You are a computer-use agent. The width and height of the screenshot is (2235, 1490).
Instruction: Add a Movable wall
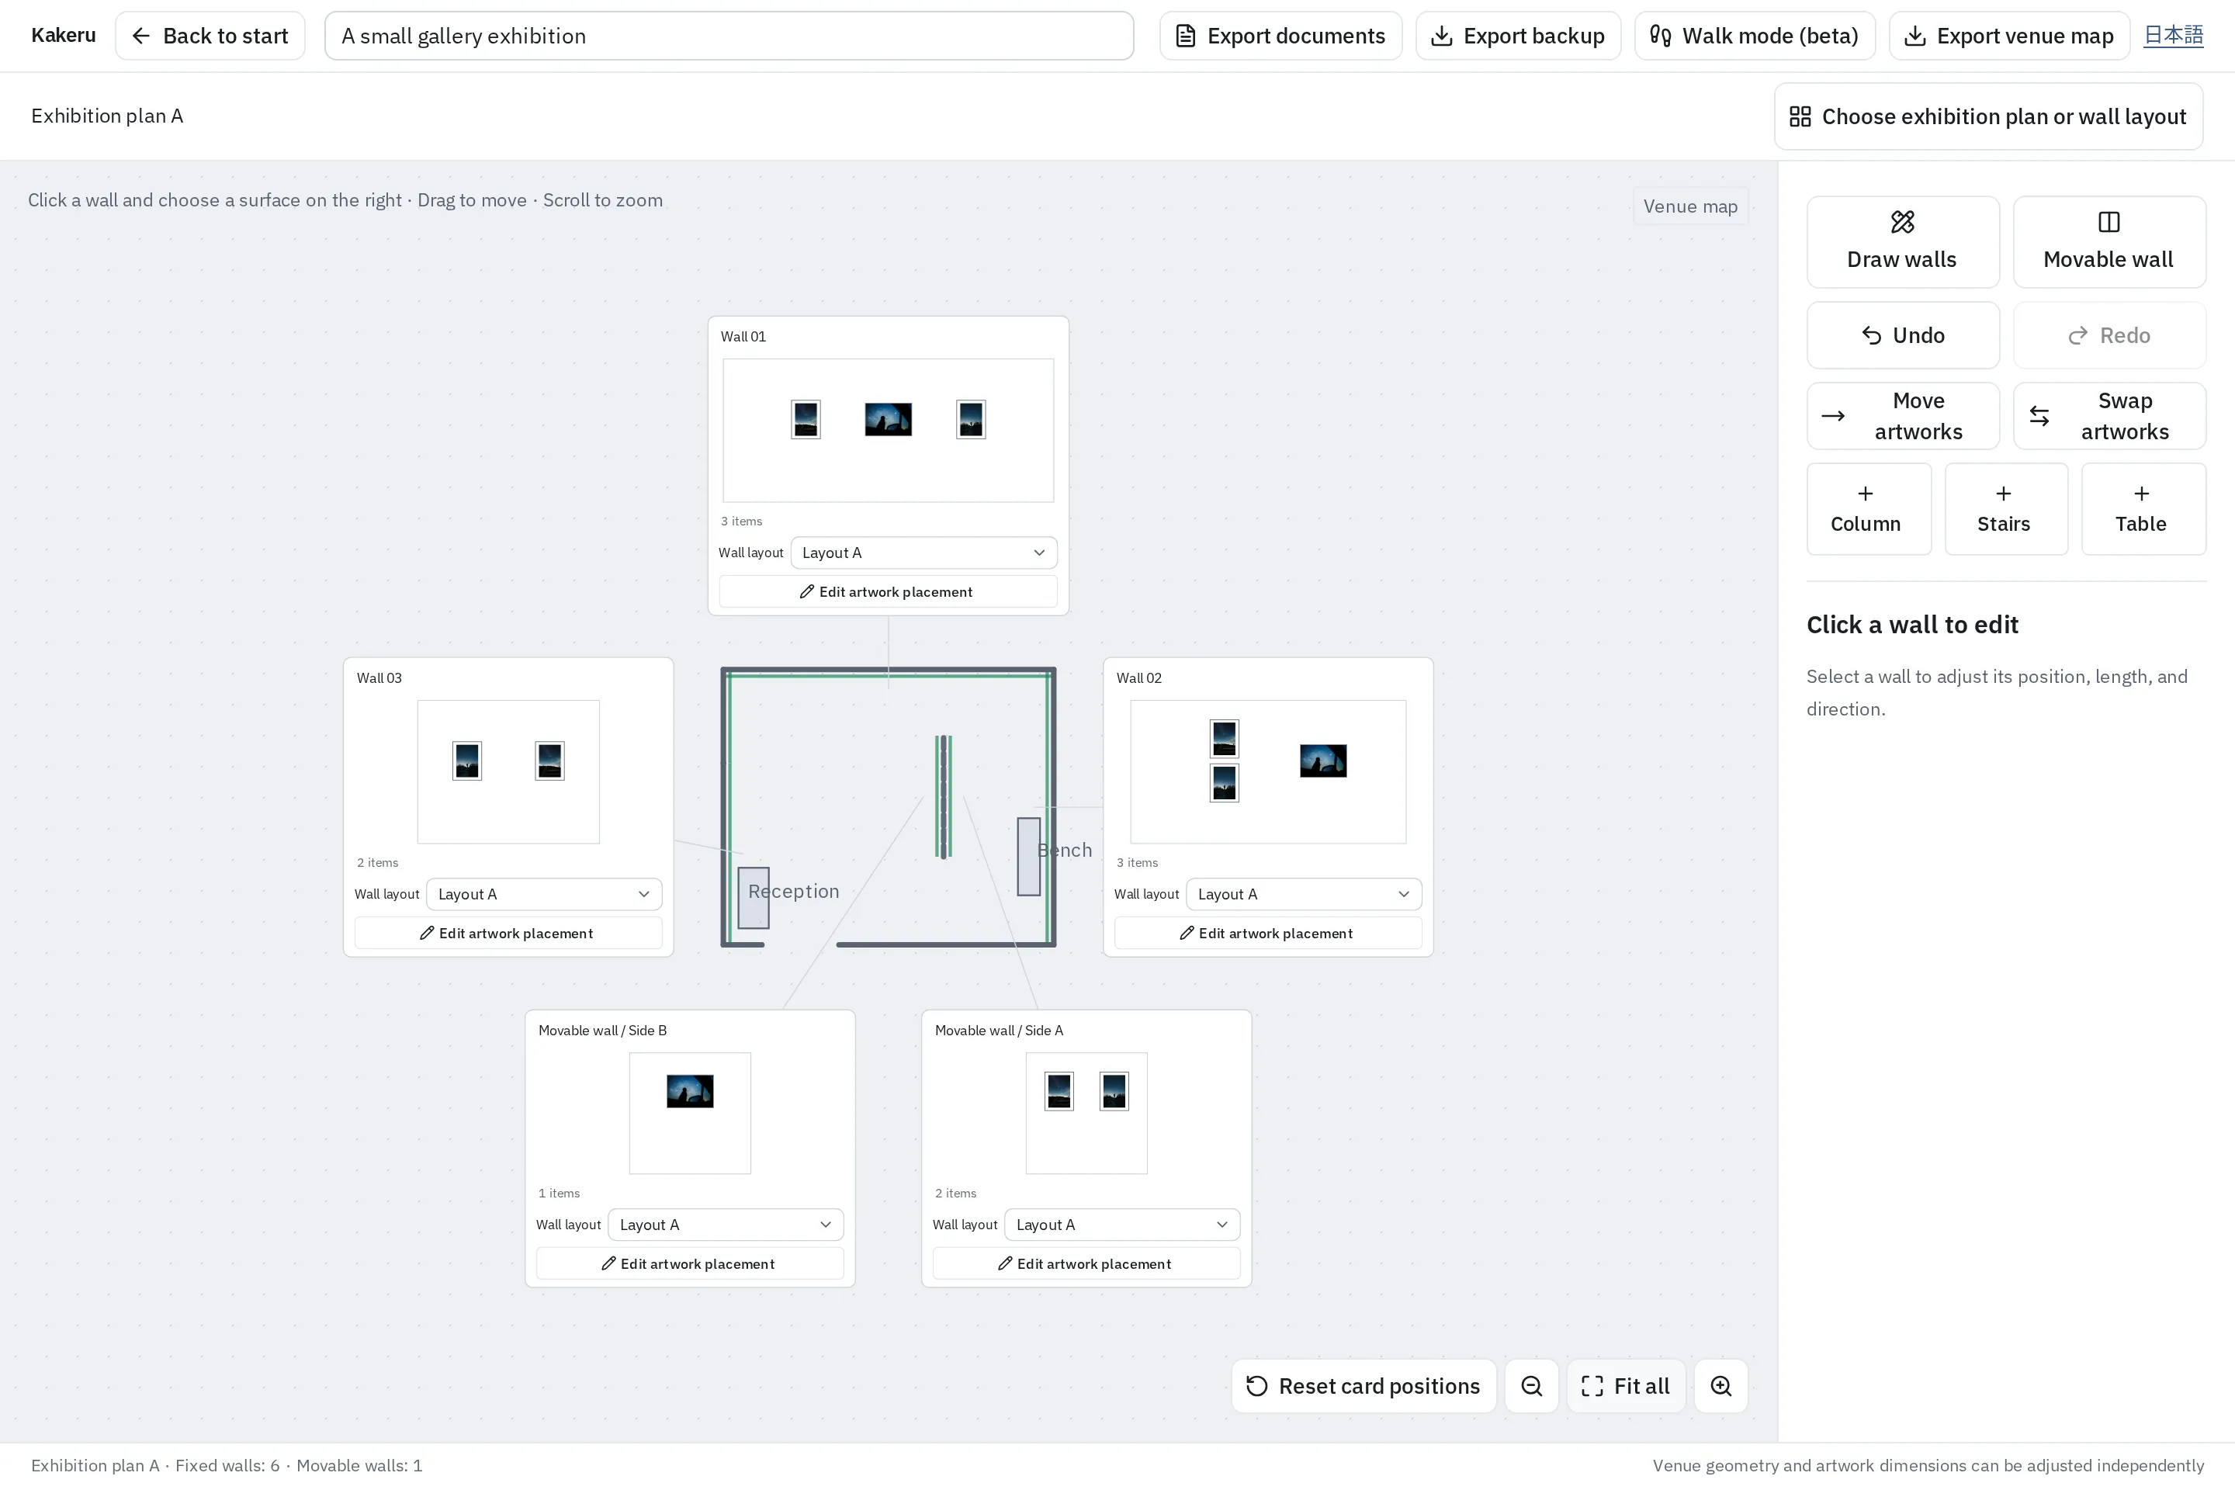pos(2109,241)
